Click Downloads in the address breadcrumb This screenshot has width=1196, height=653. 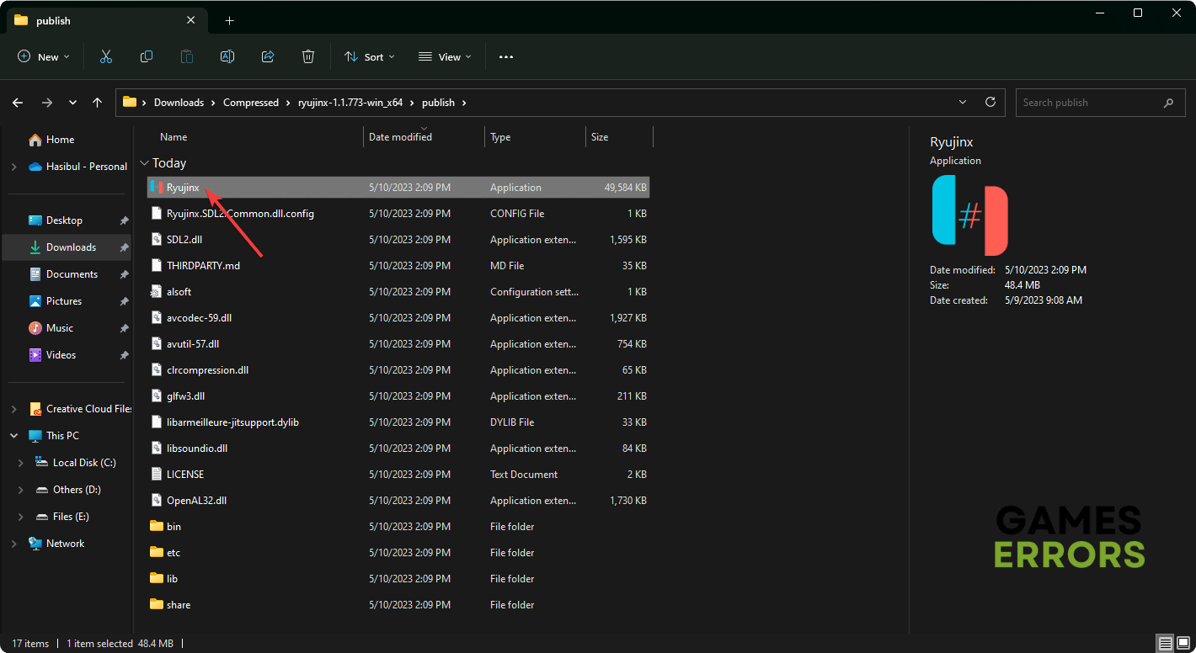179,103
